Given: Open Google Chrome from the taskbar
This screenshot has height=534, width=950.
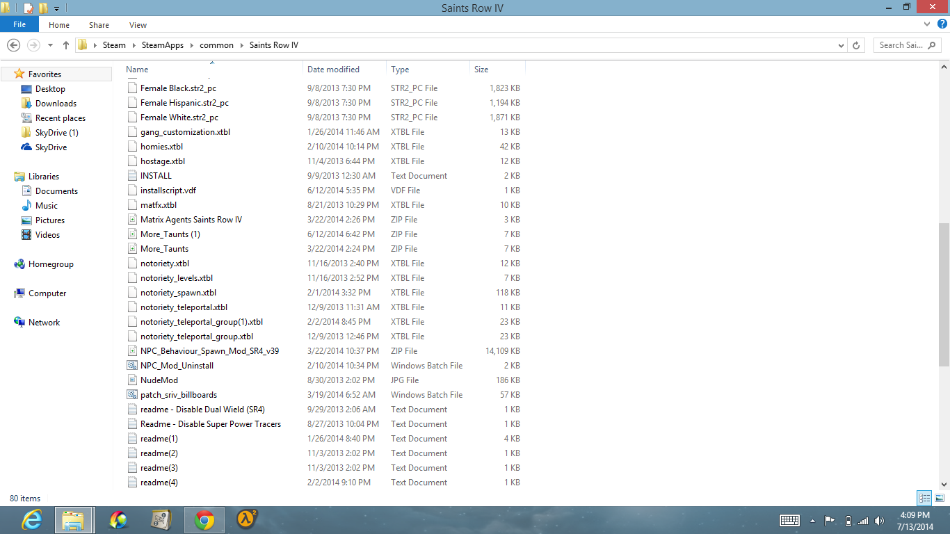Looking at the screenshot, I should click(204, 520).
